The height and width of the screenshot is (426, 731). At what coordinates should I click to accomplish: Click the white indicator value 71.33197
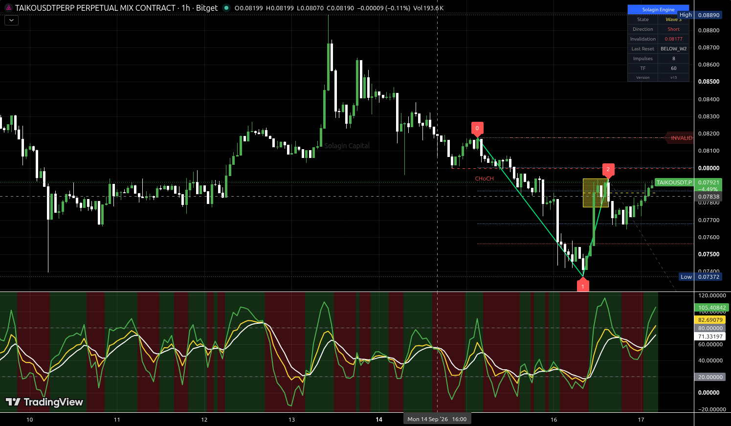[709, 336]
